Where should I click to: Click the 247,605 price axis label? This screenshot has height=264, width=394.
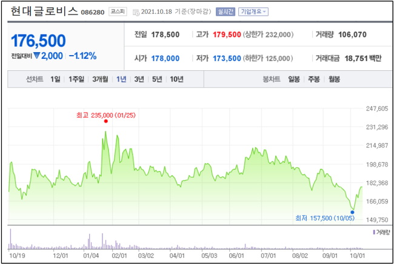coord(377,108)
